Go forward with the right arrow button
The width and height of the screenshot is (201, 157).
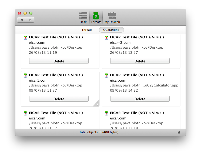coord(30,20)
